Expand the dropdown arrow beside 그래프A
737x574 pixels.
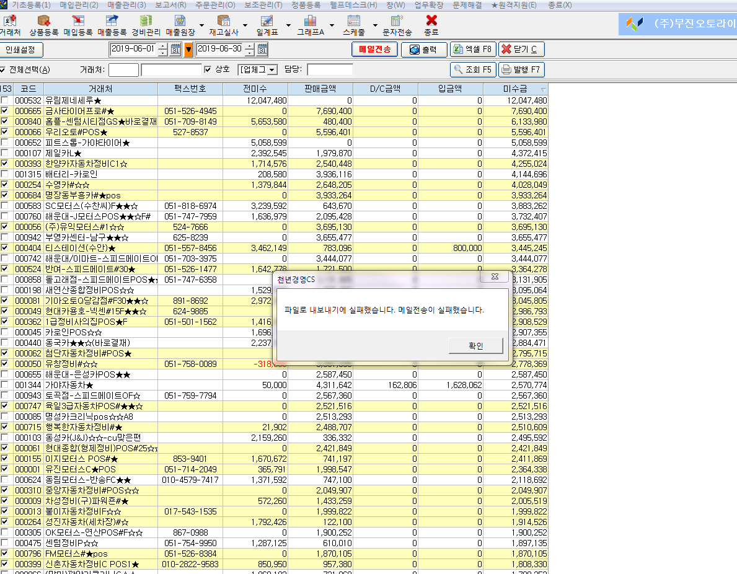[332, 25]
